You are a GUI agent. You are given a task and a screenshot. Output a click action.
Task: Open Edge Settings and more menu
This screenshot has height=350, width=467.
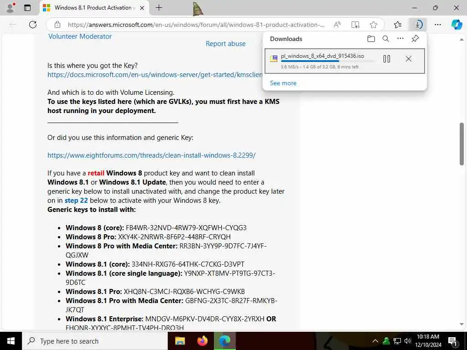438,25
